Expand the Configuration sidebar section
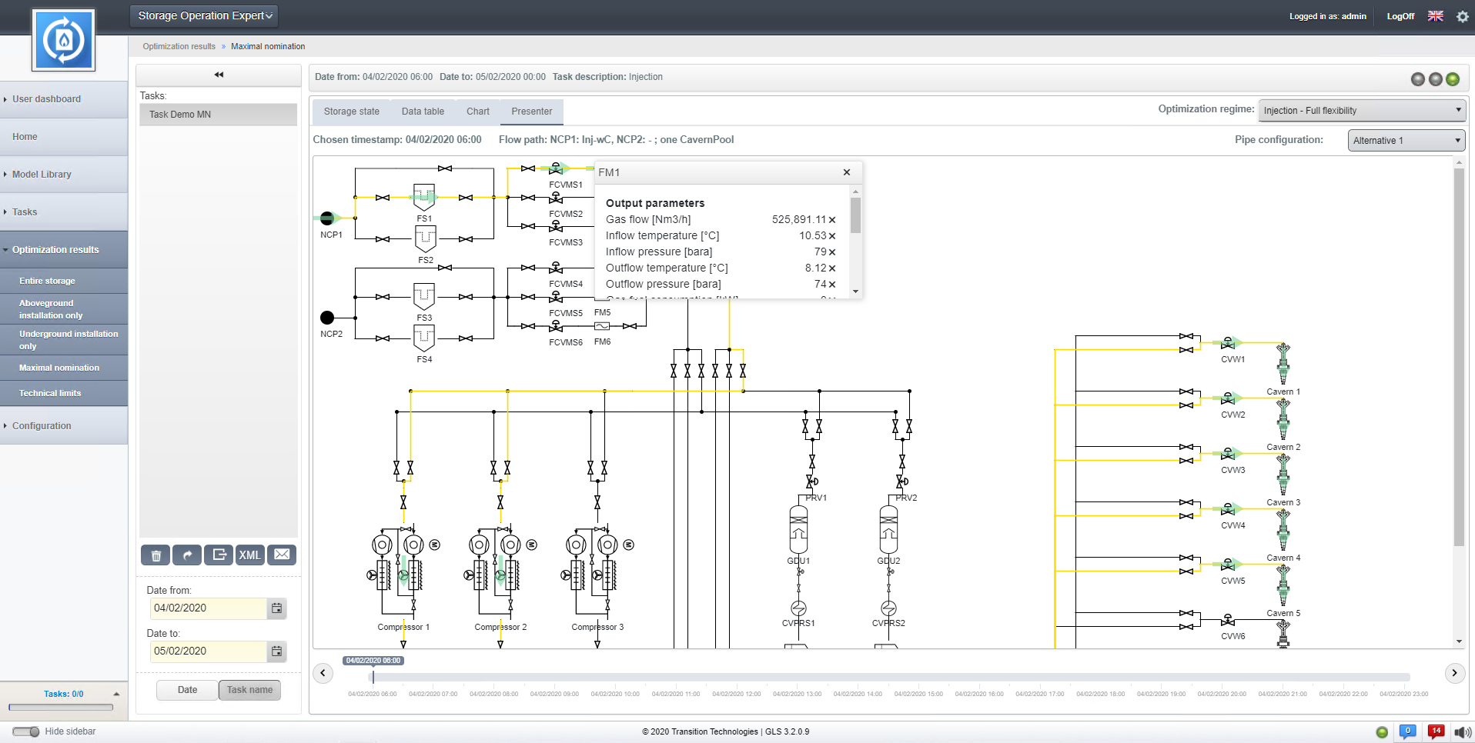The height and width of the screenshot is (743, 1475). point(42,426)
